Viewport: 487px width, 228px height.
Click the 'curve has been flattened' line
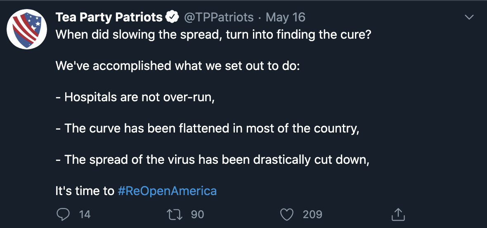click(208, 128)
